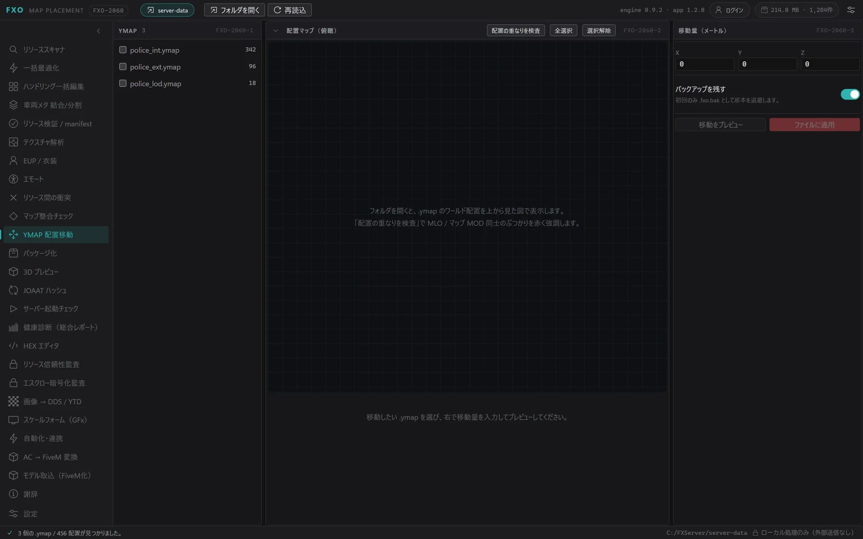
Task: Click the リソース検証 / manifest check icon
Action: [x=13, y=124]
